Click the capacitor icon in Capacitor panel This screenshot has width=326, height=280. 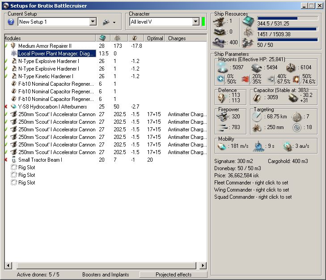(257, 97)
